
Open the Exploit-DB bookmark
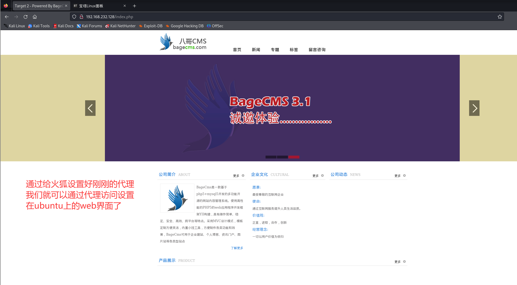pos(151,26)
